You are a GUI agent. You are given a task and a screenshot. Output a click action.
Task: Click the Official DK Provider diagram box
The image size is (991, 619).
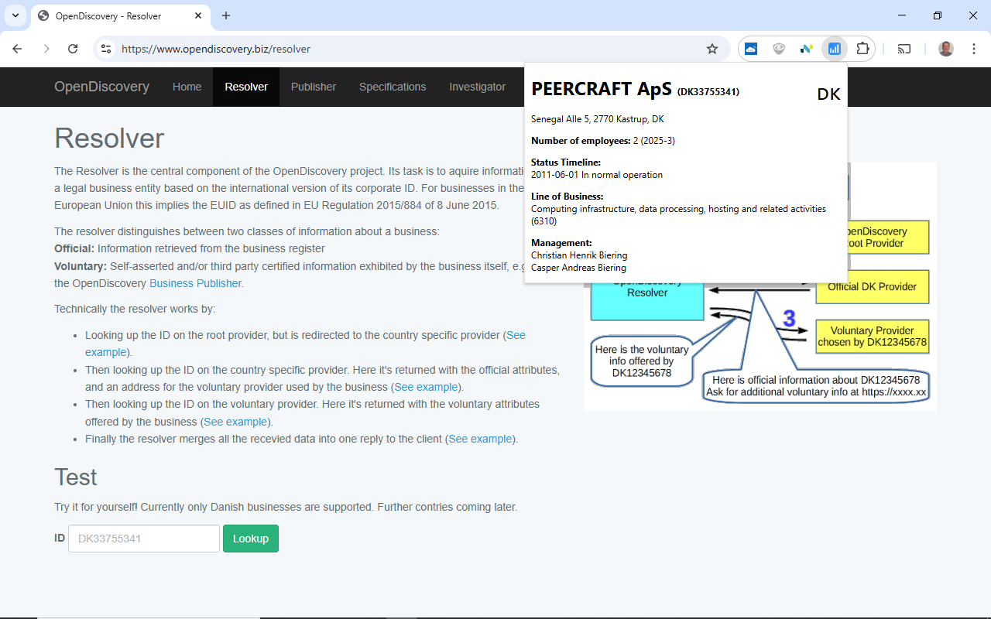872,286
